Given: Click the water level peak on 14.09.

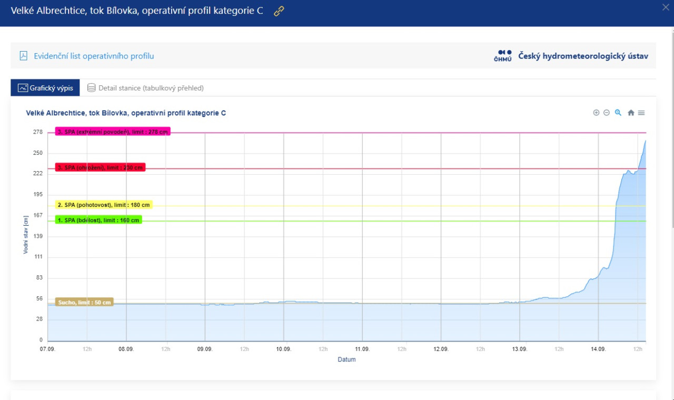Looking at the screenshot, I should point(646,141).
